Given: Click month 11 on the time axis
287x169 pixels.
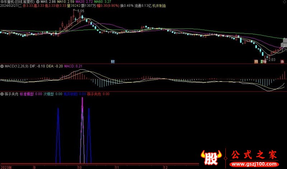Looking at the screenshot, I should (x=116, y=167).
